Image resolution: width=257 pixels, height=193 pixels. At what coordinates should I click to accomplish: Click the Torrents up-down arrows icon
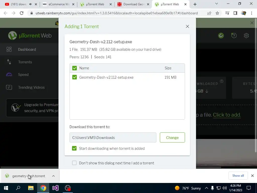(9, 62)
